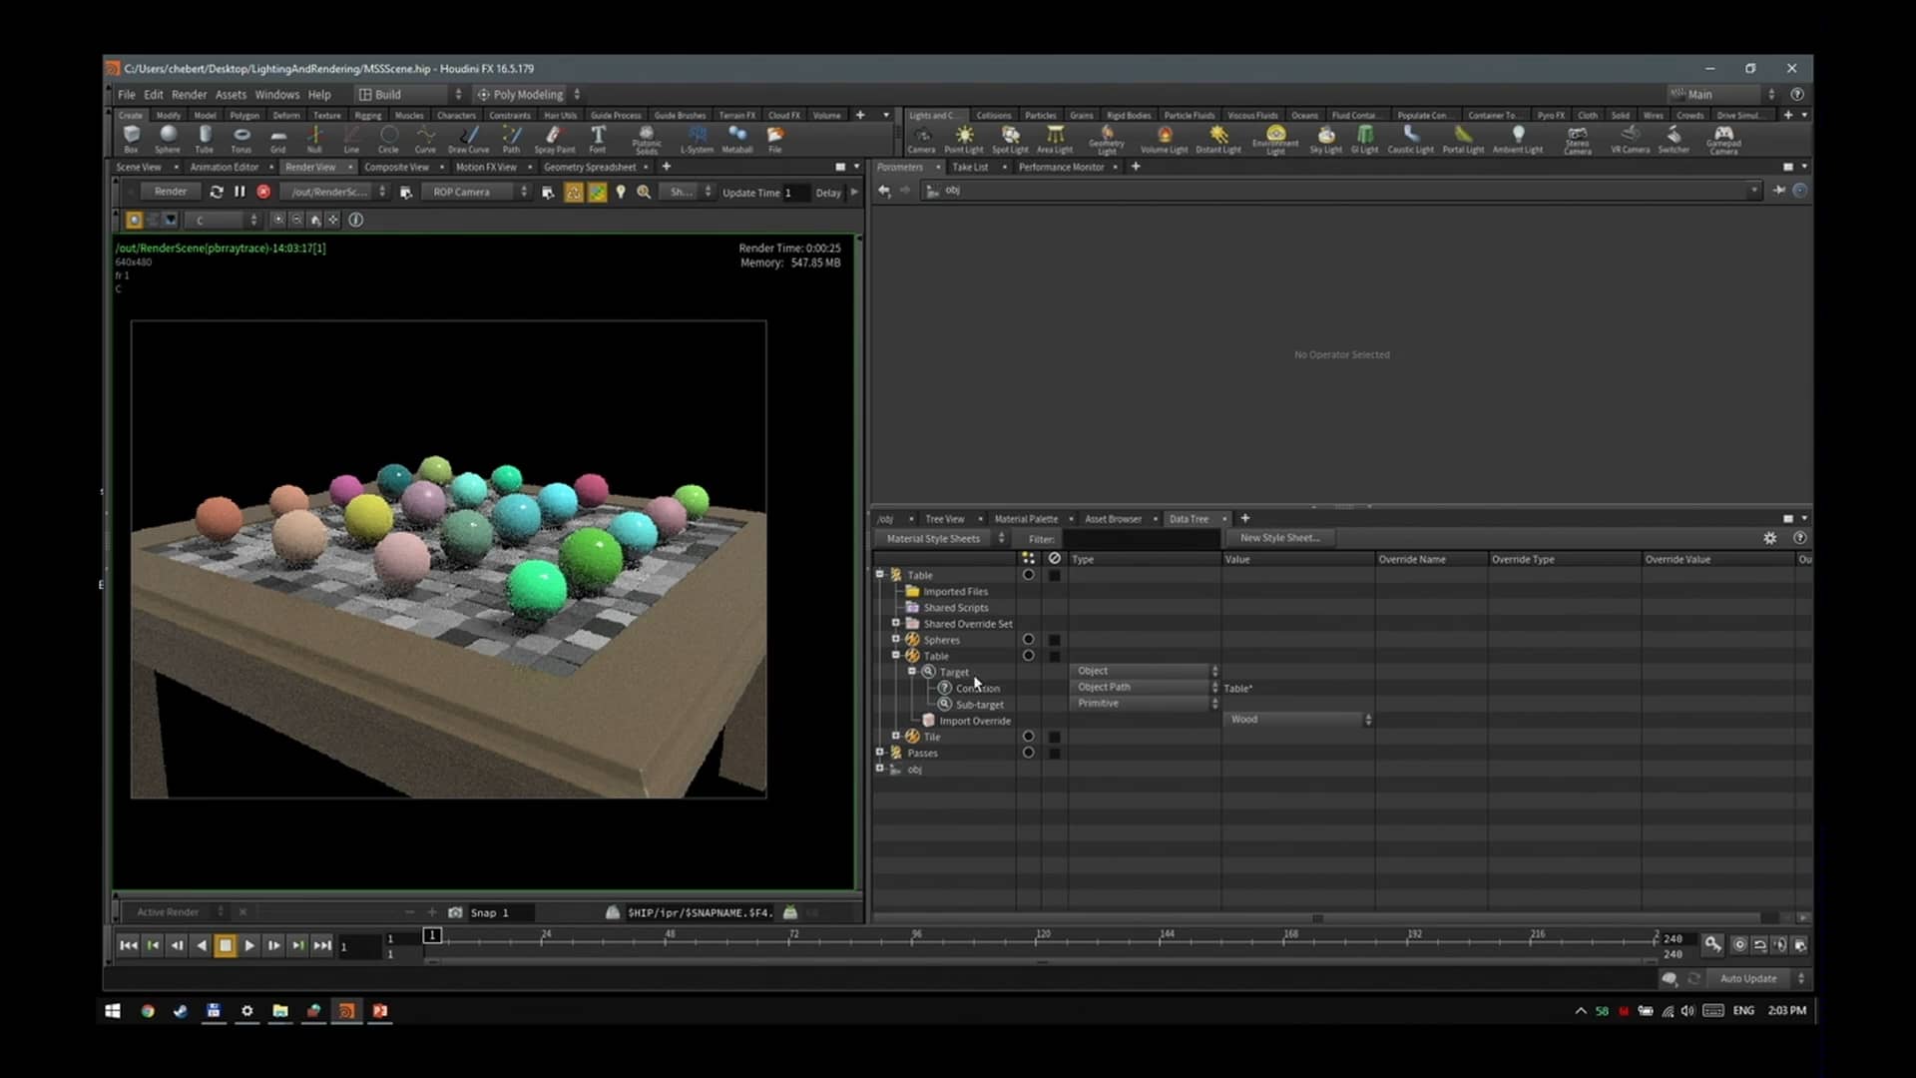Open the Render menu
The width and height of the screenshot is (1916, 1078).
pyautogui.click(x=190, y=95)
